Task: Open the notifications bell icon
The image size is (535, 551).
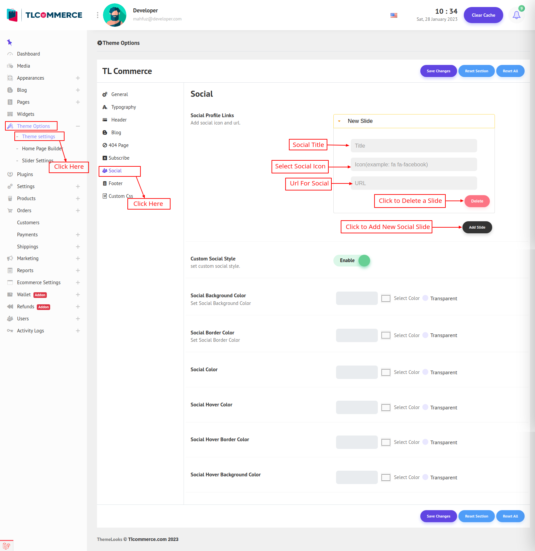Action: 516,15
